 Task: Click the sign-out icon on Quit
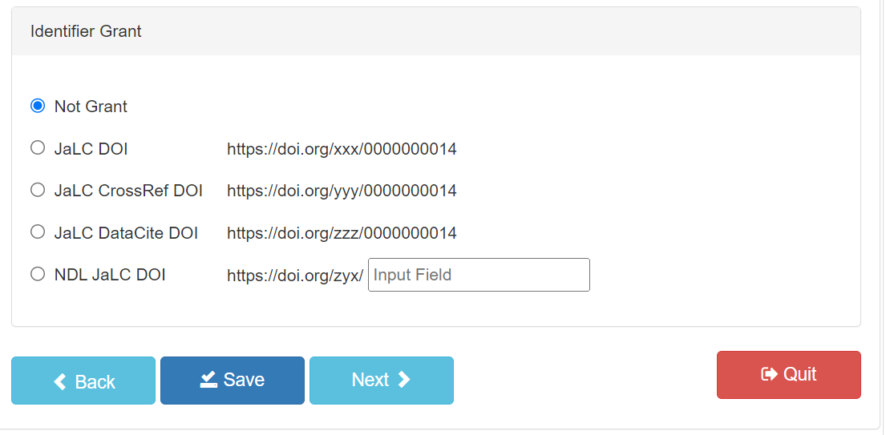769,374
